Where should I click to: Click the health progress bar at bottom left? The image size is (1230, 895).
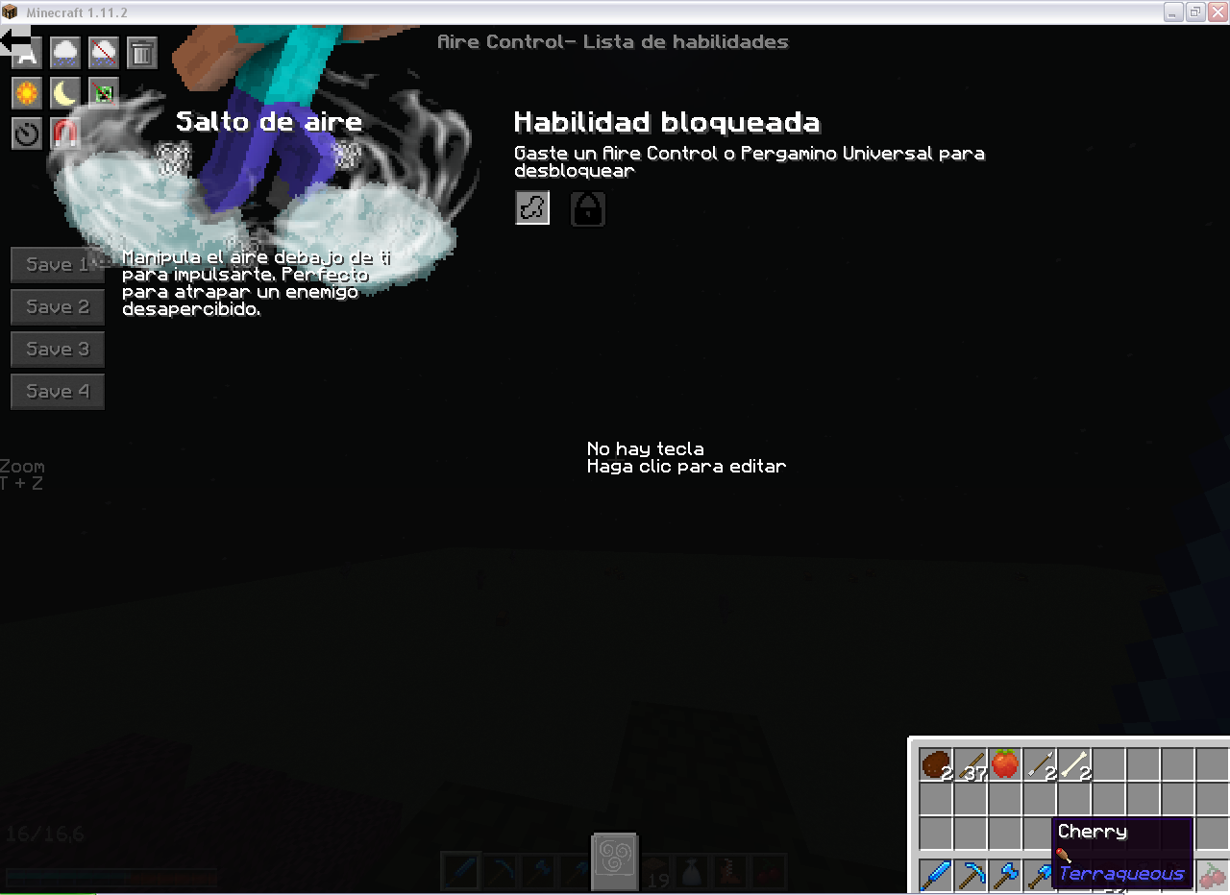(111, 878)
